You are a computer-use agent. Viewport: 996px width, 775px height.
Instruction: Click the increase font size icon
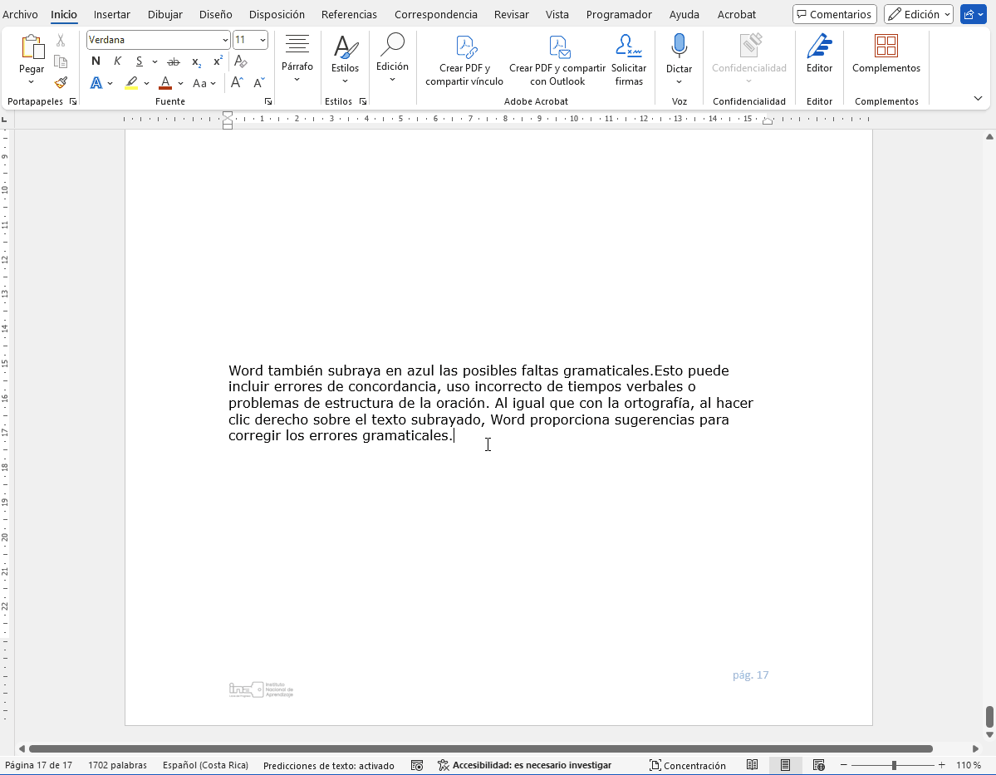[x=237, y=83]
